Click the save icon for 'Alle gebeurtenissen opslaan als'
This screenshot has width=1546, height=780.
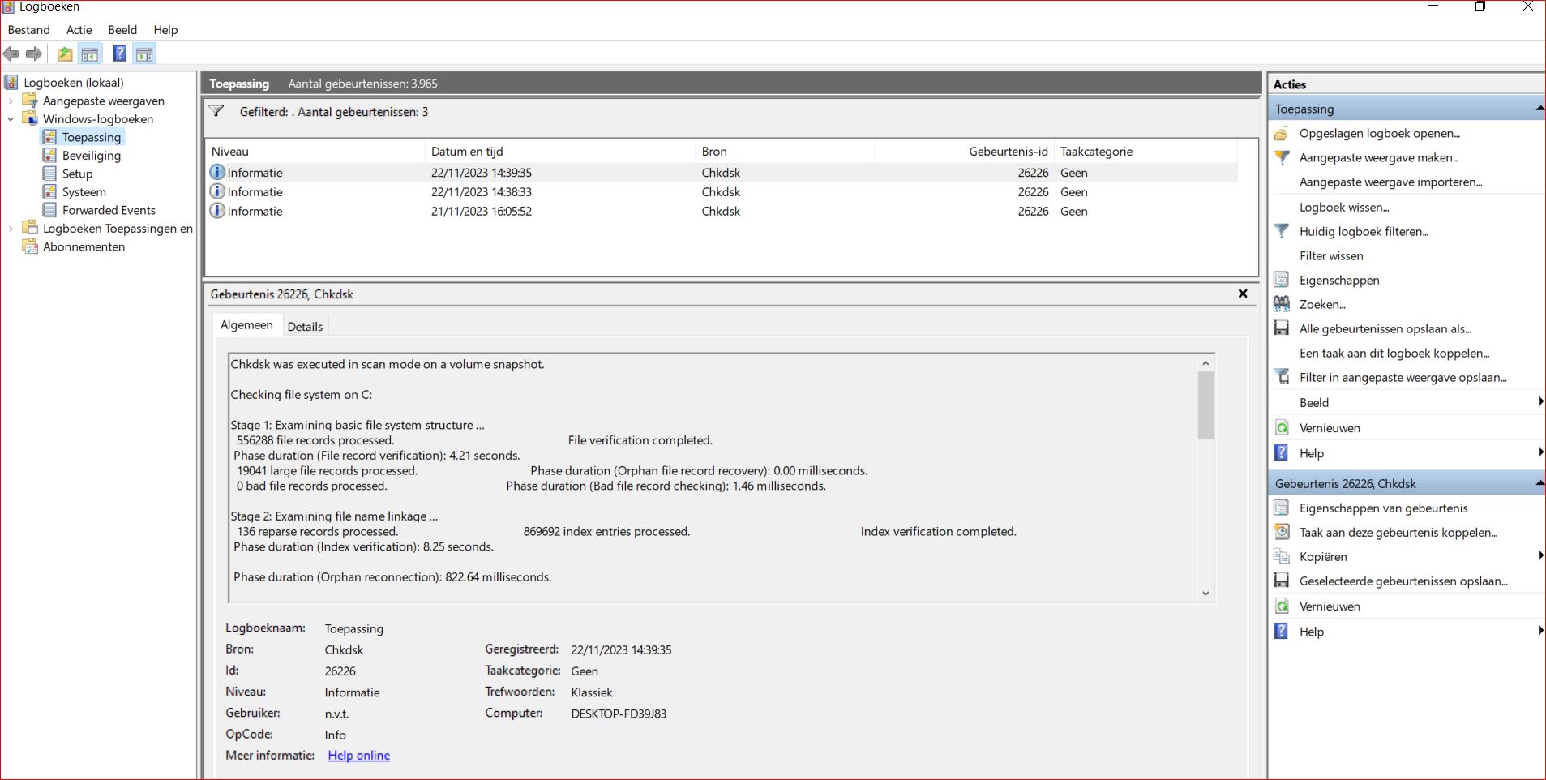point(1282,328)
